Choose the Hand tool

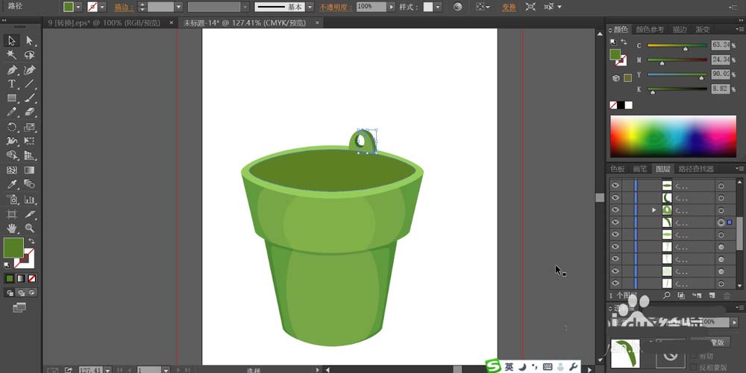pos(12,228)
